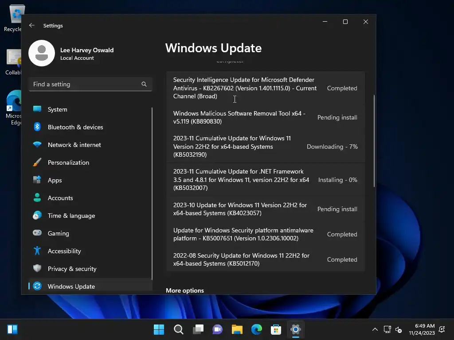The height and width of the screenshot is (340, 454).
Task: Click the antimalware platform KB5007651 entry
Action: pos(265,234)
